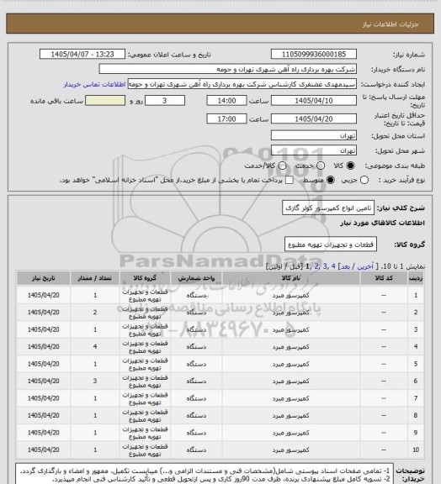
Task: Click the جزئیات اطلاعات نیاز header title
Action: point(391,24)
